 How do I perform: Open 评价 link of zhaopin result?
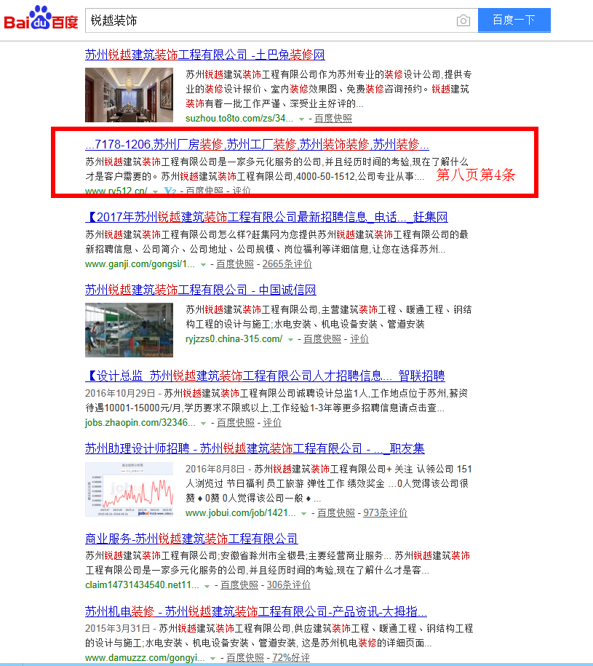pos(272,423)
